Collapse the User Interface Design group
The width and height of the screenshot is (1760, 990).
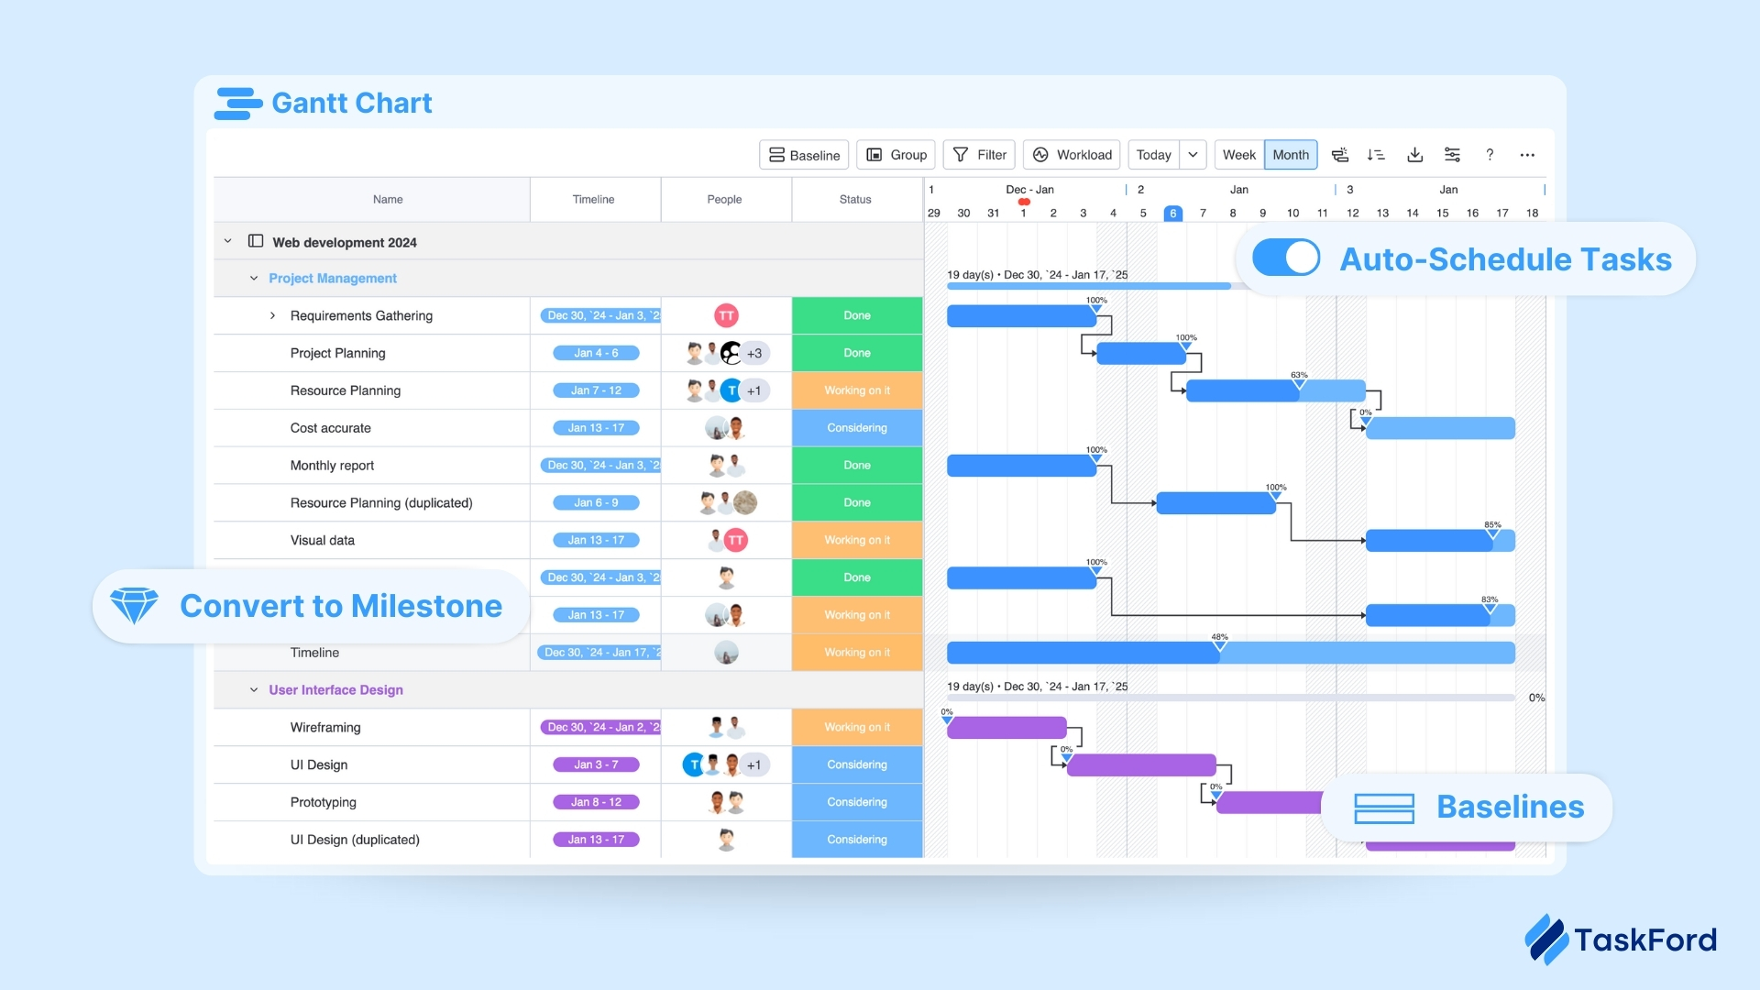point(254,690)
